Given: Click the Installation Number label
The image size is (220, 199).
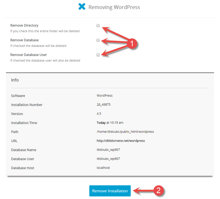Looking at the screenshot, I should point(27,105).
